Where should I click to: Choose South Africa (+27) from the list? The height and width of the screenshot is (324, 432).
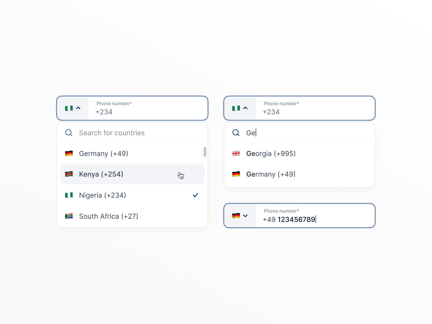click(x=108, y=216)
